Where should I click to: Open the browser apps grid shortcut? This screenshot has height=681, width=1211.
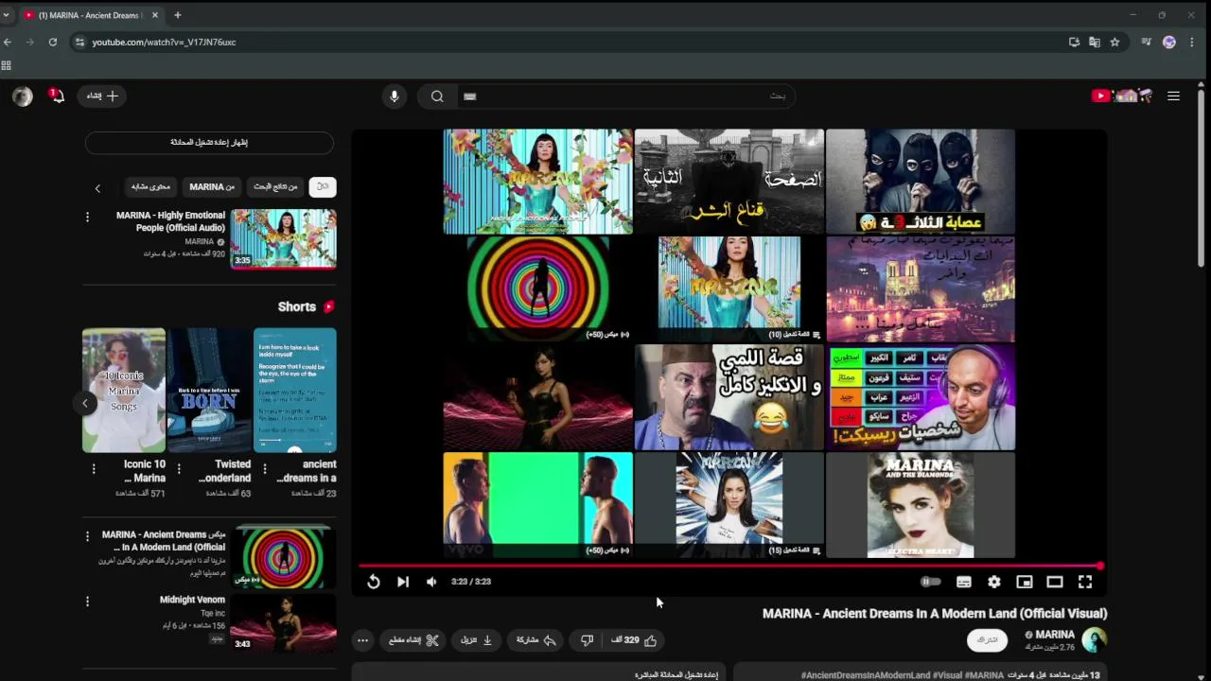[7, 65]
